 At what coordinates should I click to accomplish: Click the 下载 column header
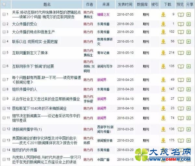pos(168,5)
